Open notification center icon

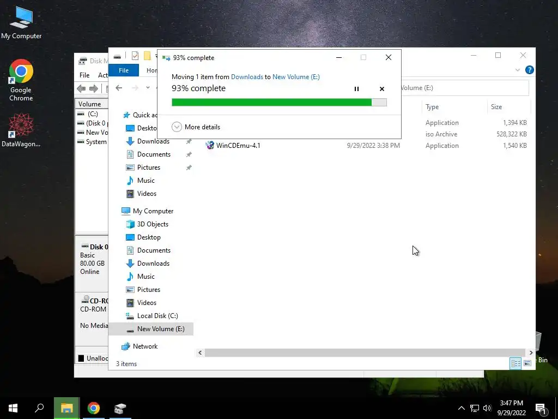coord(541,409)
